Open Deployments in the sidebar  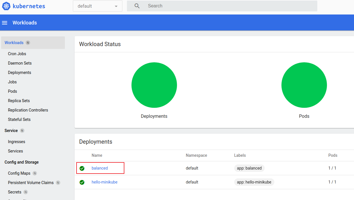tap(20, 73)
